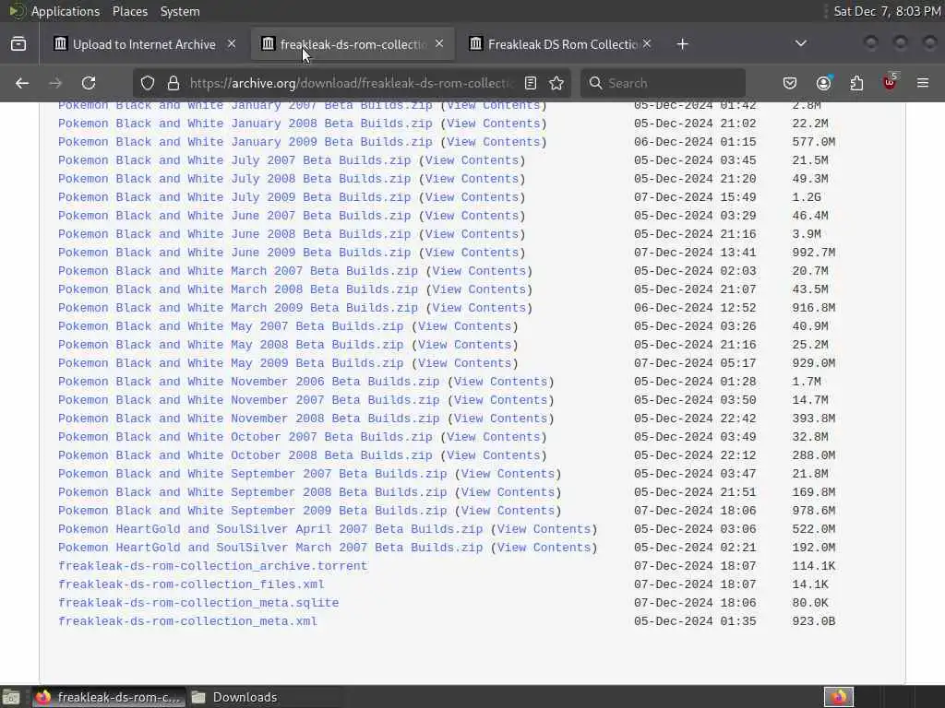Close the Upload to Internet Archive tab

[232, 44]
